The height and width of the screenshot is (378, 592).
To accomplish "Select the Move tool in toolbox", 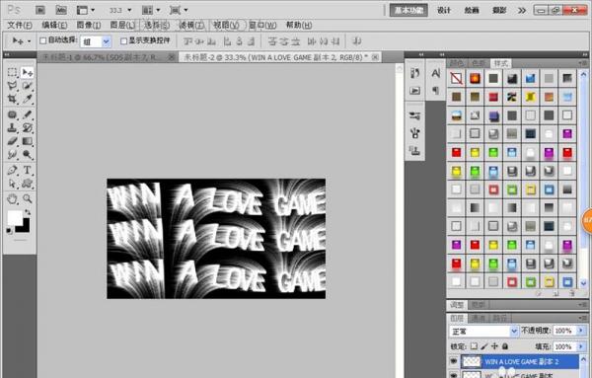I will 28,72.
